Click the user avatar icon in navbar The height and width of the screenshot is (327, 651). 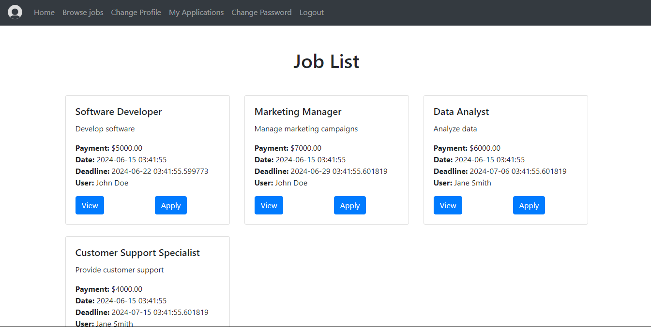[15, 12]
